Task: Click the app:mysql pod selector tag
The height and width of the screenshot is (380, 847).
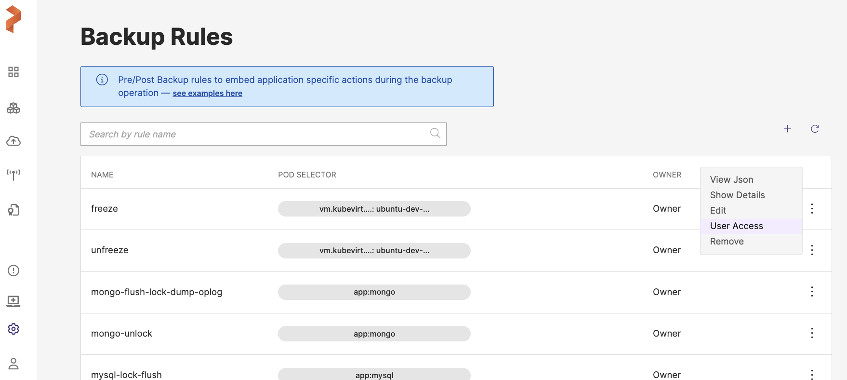Action: point(374,375)
